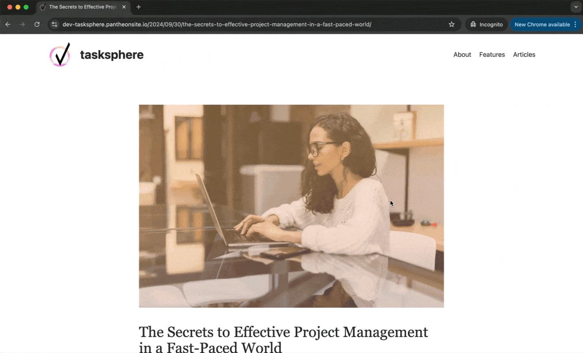Open the Chrome three-dot menu
This screenshot has width=583, height=353.
pyautogui.click(x=575, y=24)
